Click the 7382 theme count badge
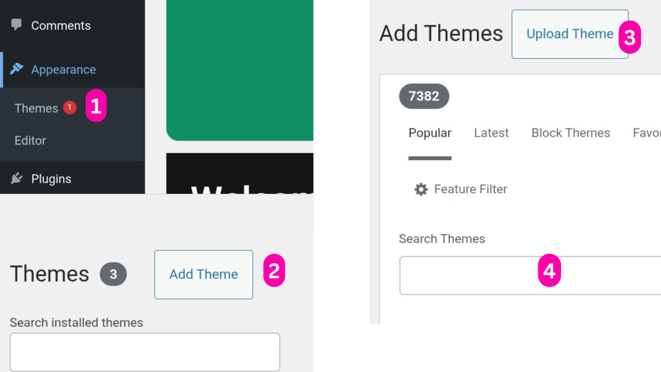661x372 pixels. pyautogui.click(x=424, y=96)
